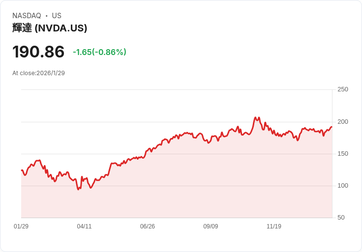Viewport: 362px width, 252px height.
Task: Click the leftmost start of the price line
Action: pyautogui.click(x=22, y=170)
